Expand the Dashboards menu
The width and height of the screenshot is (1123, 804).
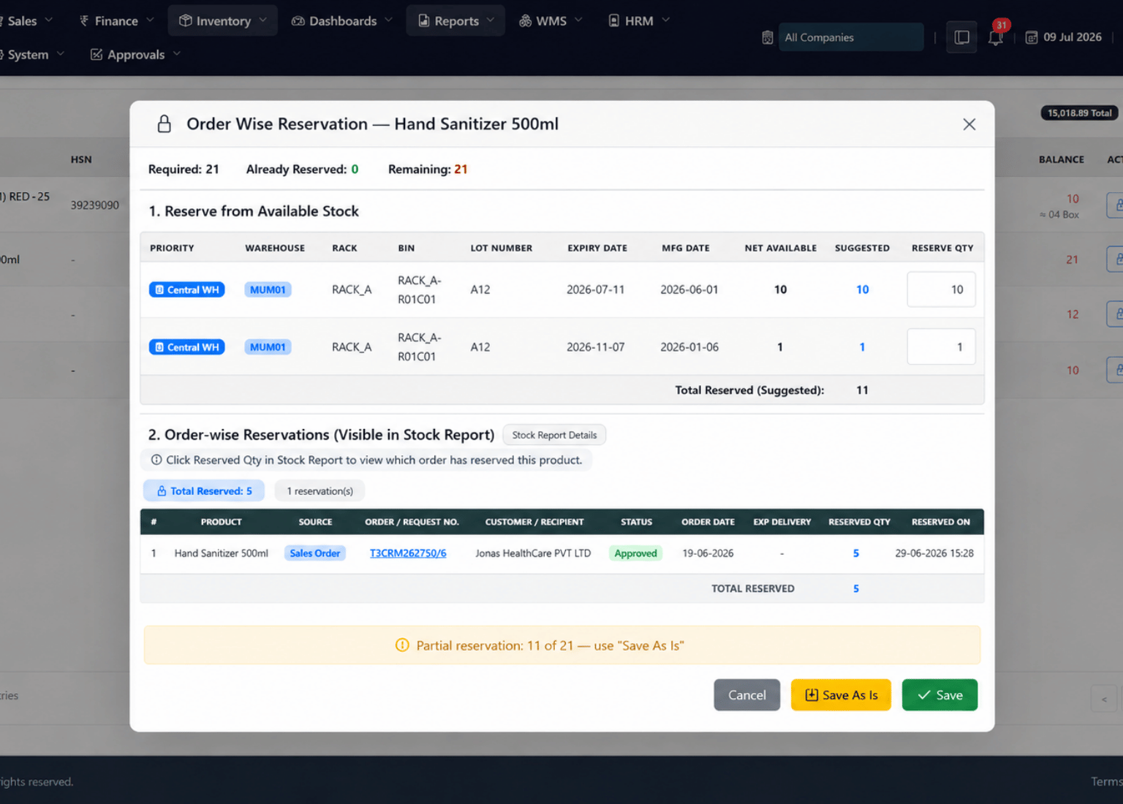click(342, 20)
